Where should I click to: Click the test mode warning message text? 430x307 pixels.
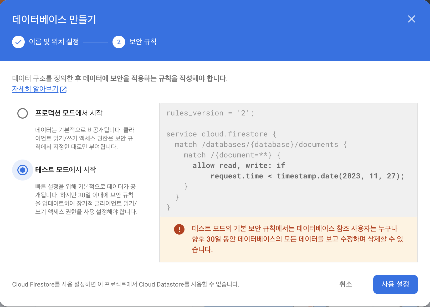coord(297,239)
